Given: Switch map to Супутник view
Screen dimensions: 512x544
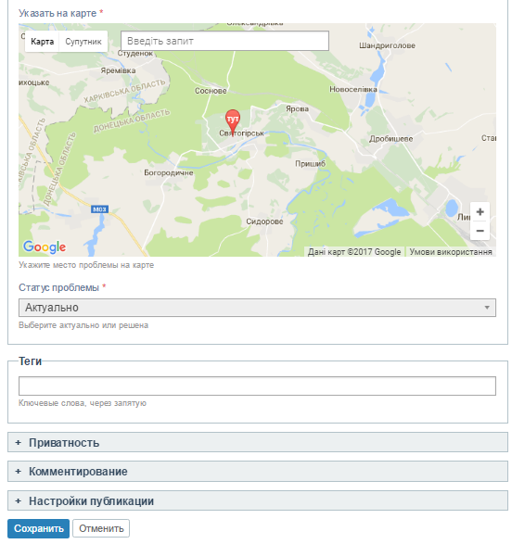Looking at the screenshot, I should pyautogui.click(x=83, y=42).
